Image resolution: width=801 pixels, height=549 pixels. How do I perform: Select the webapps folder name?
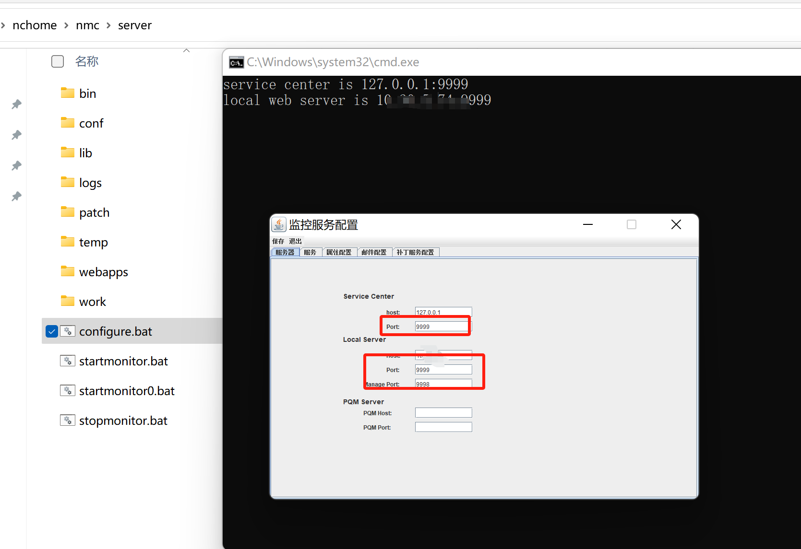(104, 272)
